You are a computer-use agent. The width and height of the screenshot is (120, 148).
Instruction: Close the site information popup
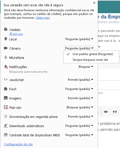coord(94,3)
